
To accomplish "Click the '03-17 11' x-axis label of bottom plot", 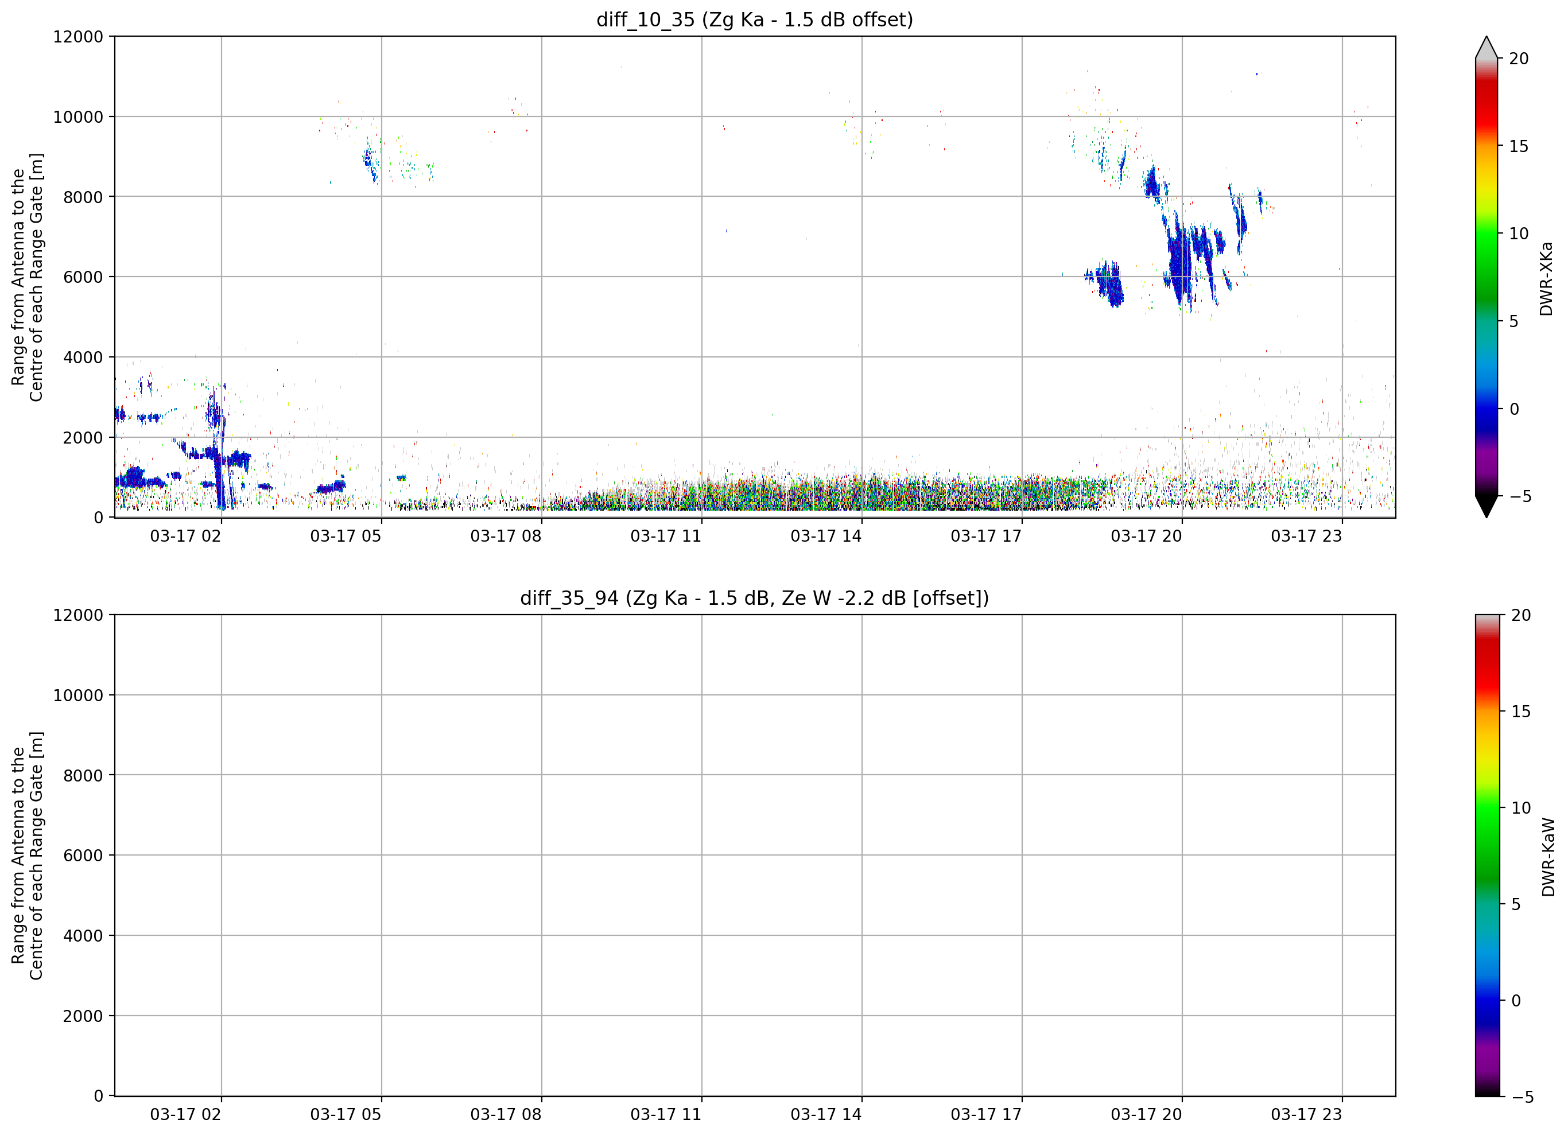I will coord(666,1115).
